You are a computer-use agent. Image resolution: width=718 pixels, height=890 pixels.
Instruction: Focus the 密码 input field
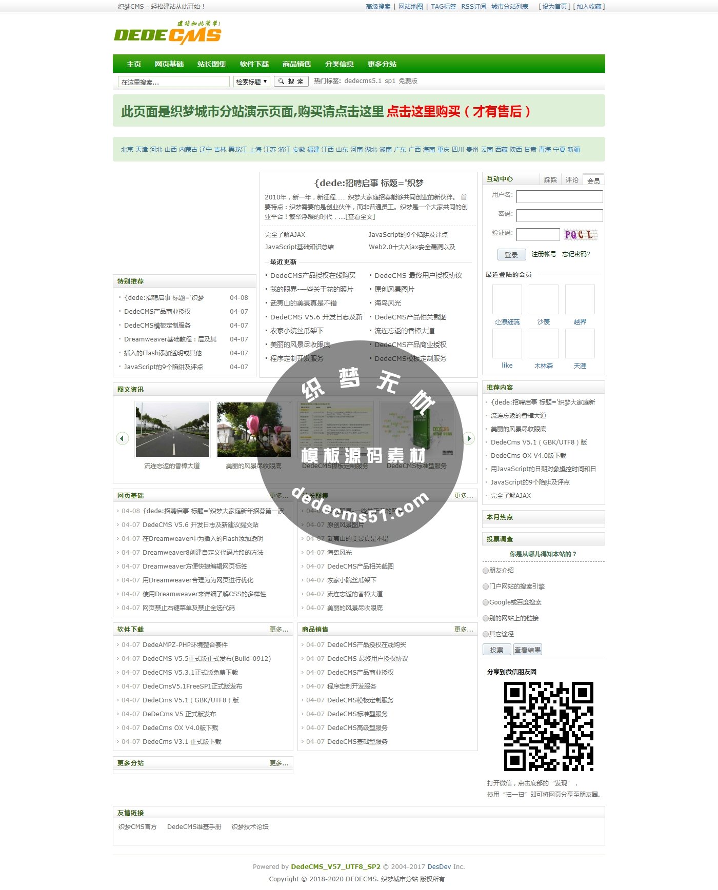click(x=560, y=215)
